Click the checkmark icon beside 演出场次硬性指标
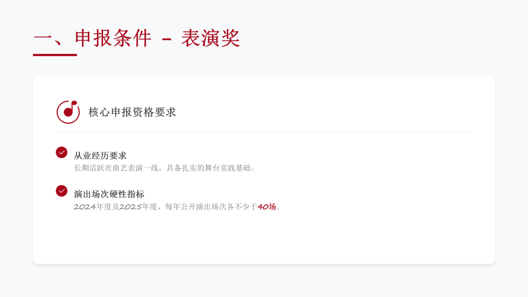The width and height of the screenshot is (528, 297). (x=62, y=191)
